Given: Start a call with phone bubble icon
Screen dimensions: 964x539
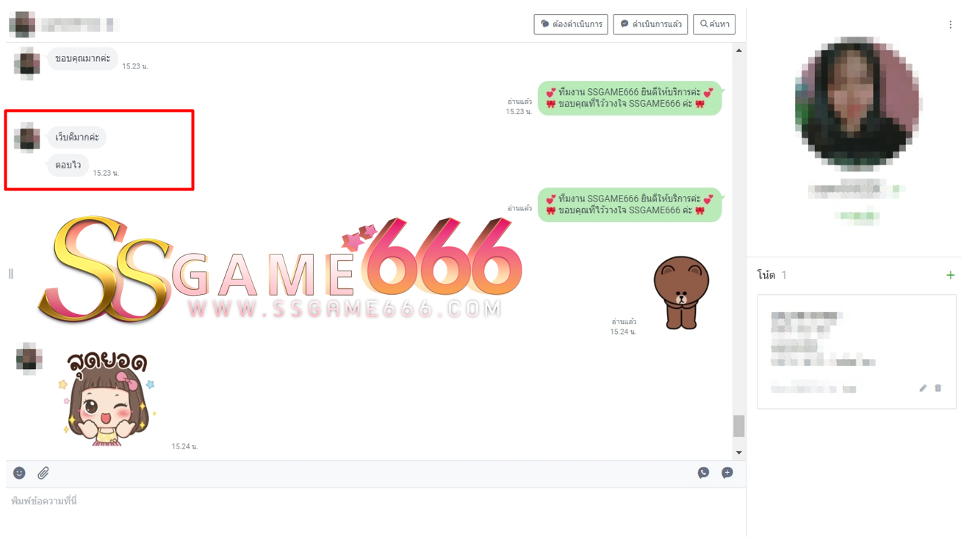Looking at the screenshot, I should [x=703, y=473].
